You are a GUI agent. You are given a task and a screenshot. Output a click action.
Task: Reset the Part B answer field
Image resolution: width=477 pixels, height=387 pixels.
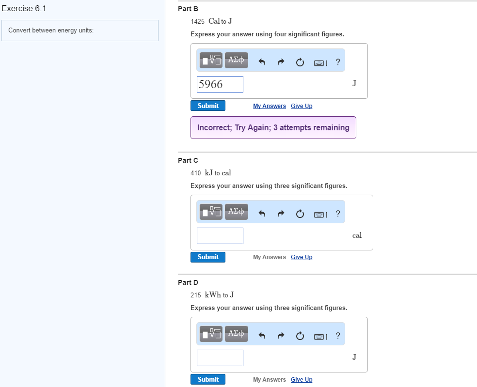point(299,62)
